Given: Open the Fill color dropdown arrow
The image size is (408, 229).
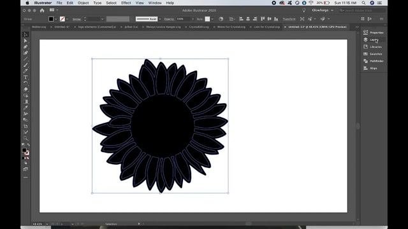Looking at the screenshot, I should coord(56,19).
